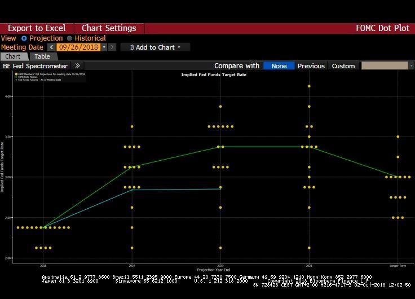Click the lowest 2021 dot near 2.125
This screenshot has height=299, width=415.
[x=309, y=248]
